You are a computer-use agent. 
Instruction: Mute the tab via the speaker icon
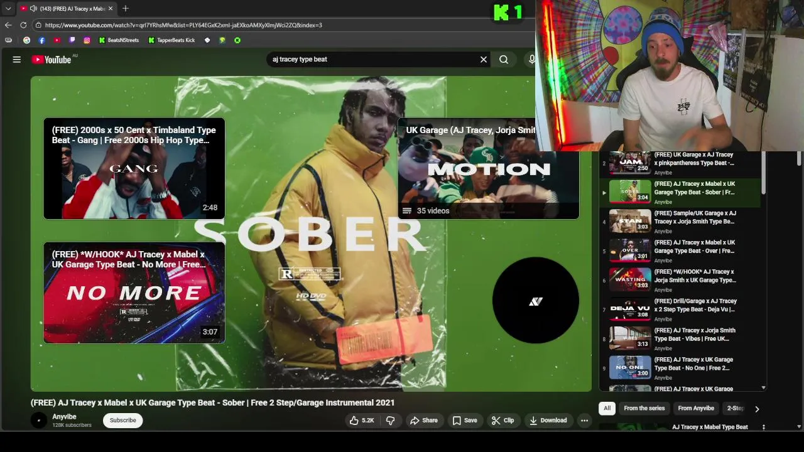click(33, 9)
